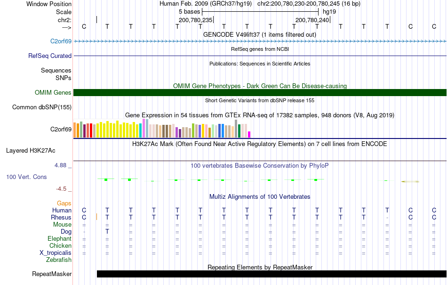
Task: Click the Layered H3K27Ac track label
Action: (31, 151)
